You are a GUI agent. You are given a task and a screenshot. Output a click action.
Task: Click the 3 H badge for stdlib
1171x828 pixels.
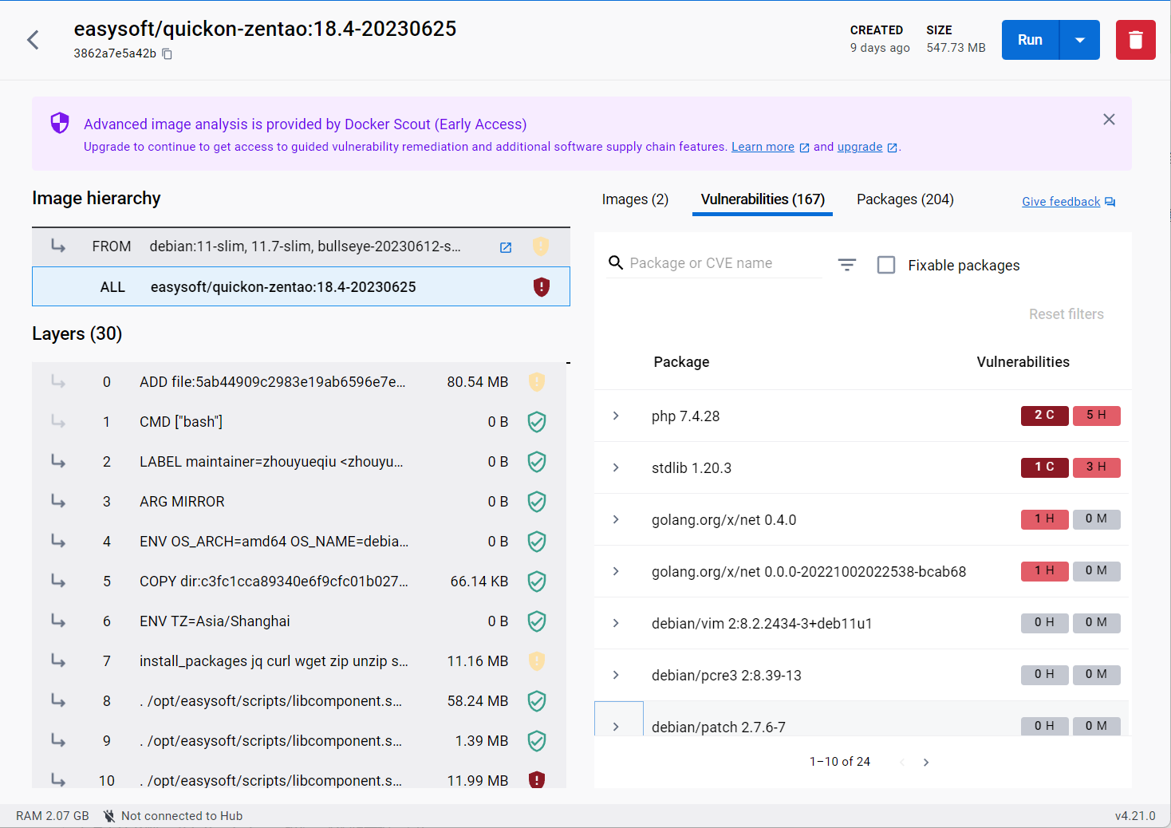1097,467
